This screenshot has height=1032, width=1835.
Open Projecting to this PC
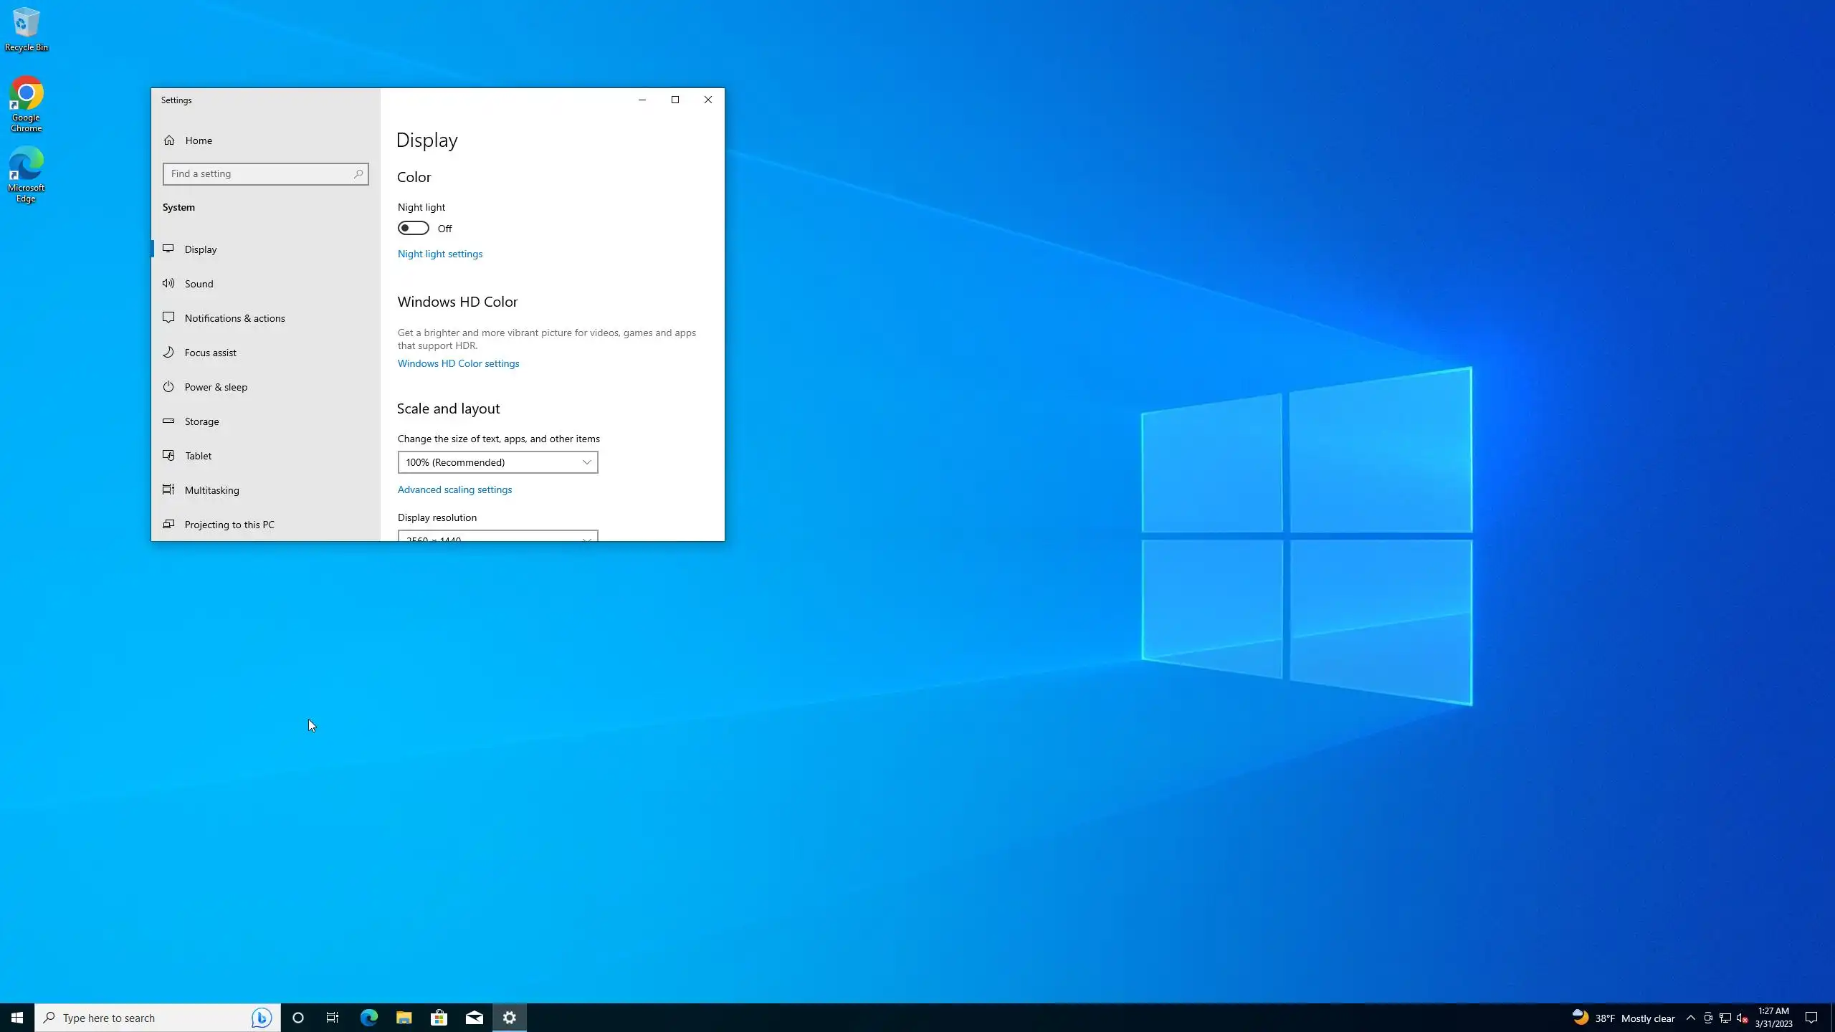coord(229,525)
